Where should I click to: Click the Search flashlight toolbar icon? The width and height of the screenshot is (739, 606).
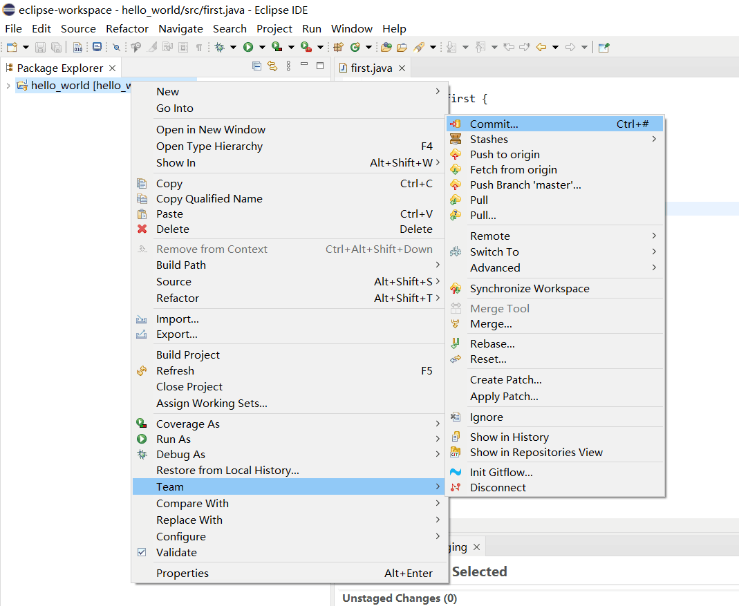tap(419, 47)
